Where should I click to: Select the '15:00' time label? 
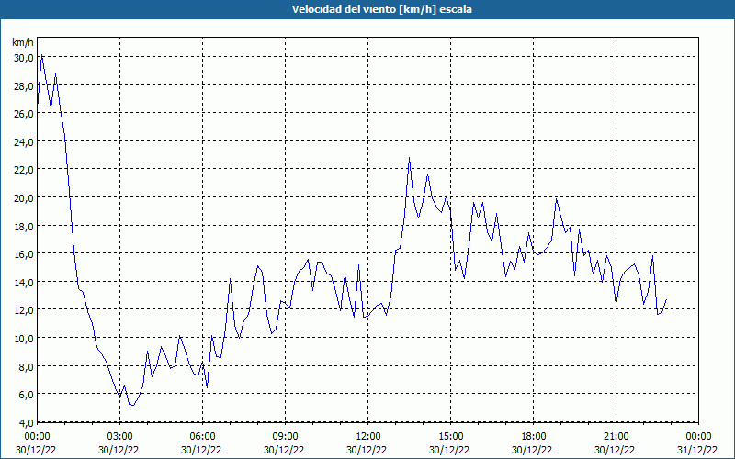pyautogui.click(x=450, y=436)
